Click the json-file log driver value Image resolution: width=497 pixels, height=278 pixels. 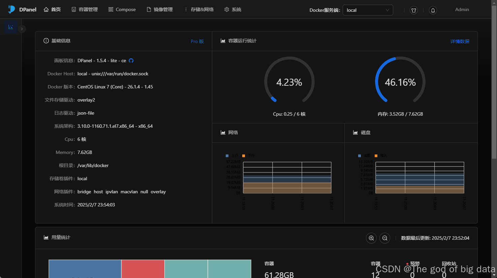tap(86, 113)
